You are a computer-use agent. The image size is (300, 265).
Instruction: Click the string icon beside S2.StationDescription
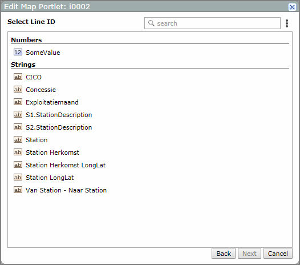point(18,127)
